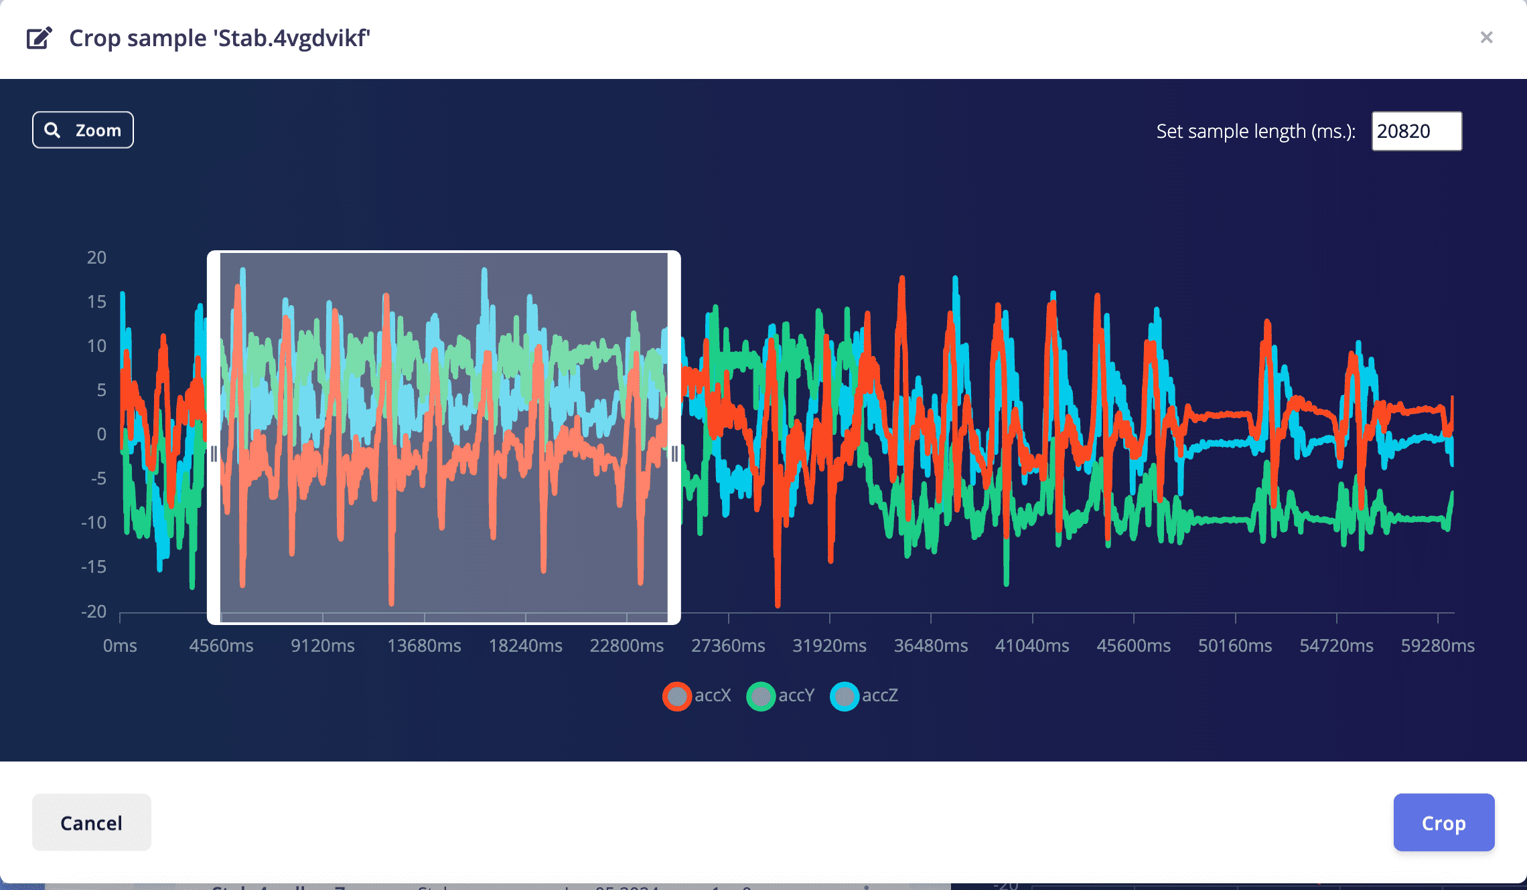Click the dialog title 'Crop sample Stab.4vgdvikf'
The height and width of the screenshot is (890, 1527).
(220, 38)
